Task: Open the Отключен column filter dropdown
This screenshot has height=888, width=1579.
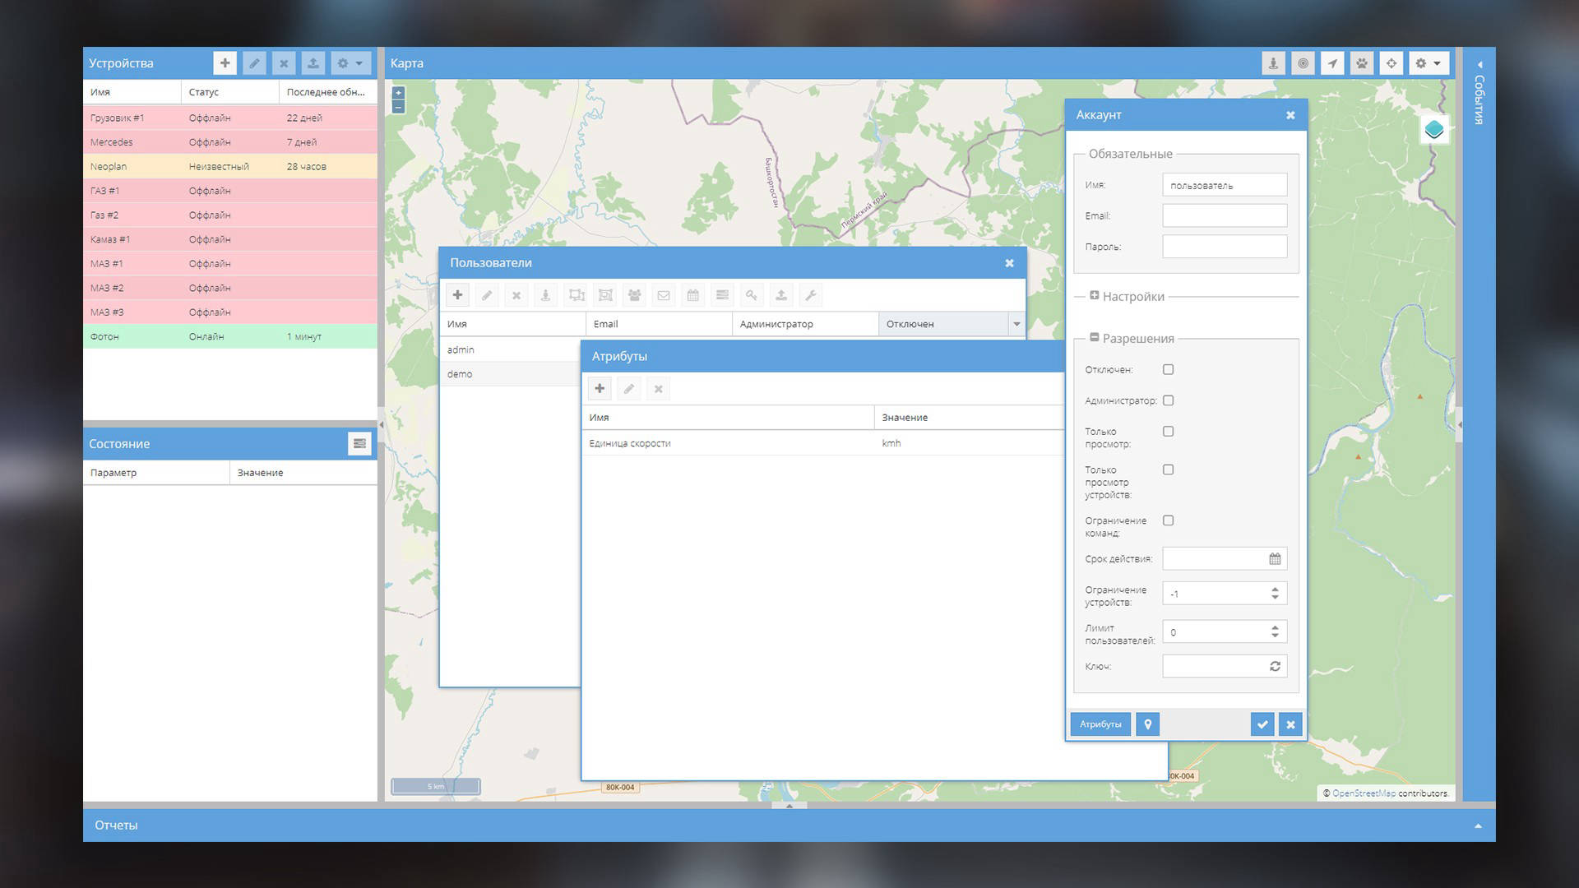Action: pos(1017,324)
